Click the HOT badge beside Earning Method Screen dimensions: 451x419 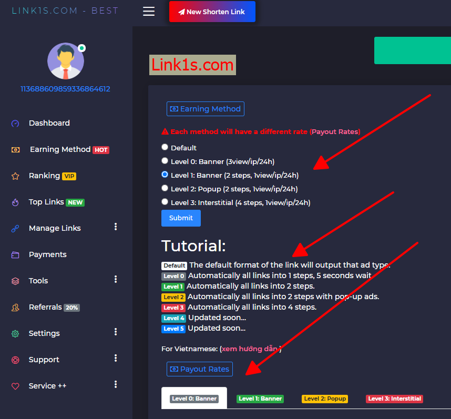click(x=101, y=150)
